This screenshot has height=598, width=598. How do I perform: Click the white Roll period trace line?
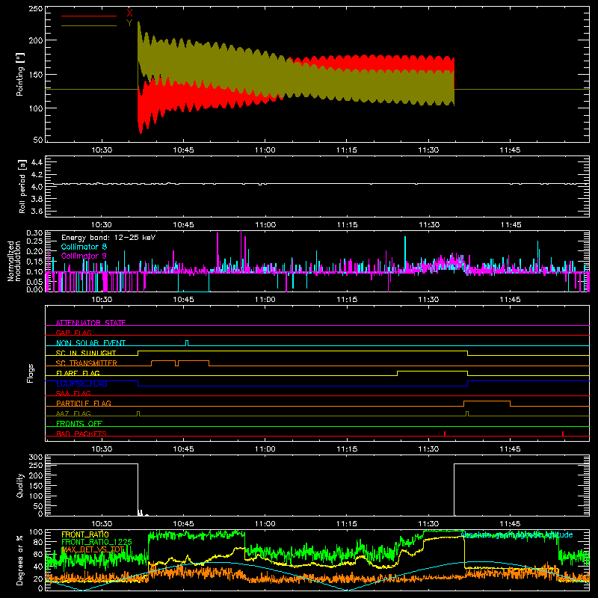(x=317, y=184)
